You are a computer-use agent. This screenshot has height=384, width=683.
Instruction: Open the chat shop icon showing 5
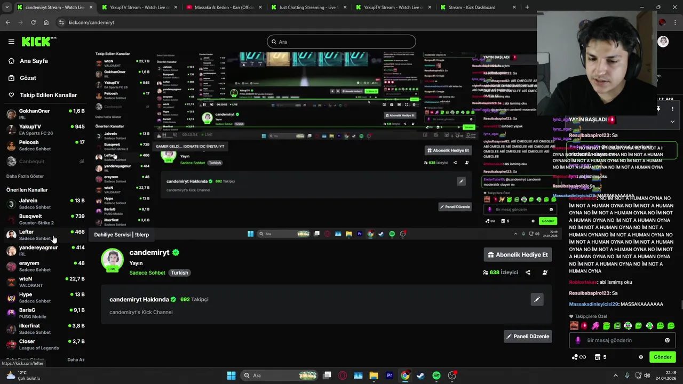(600, 357)
